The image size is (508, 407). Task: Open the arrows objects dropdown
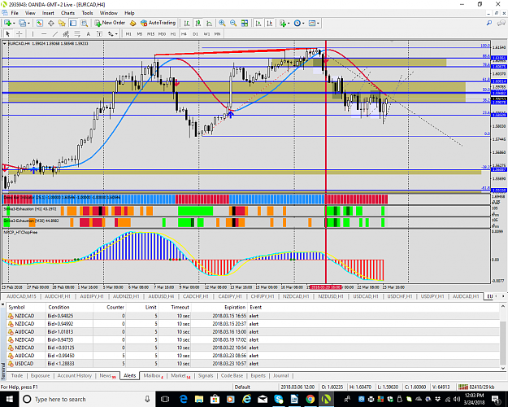click(x=112, y=33)
